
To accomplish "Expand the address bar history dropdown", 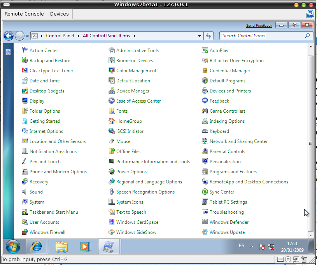I will tap(200, 36).
